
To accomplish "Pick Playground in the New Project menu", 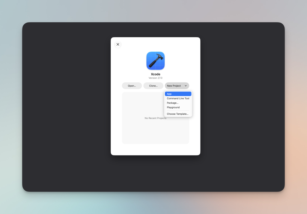I will pyautogui.click(x=178, y=107).
